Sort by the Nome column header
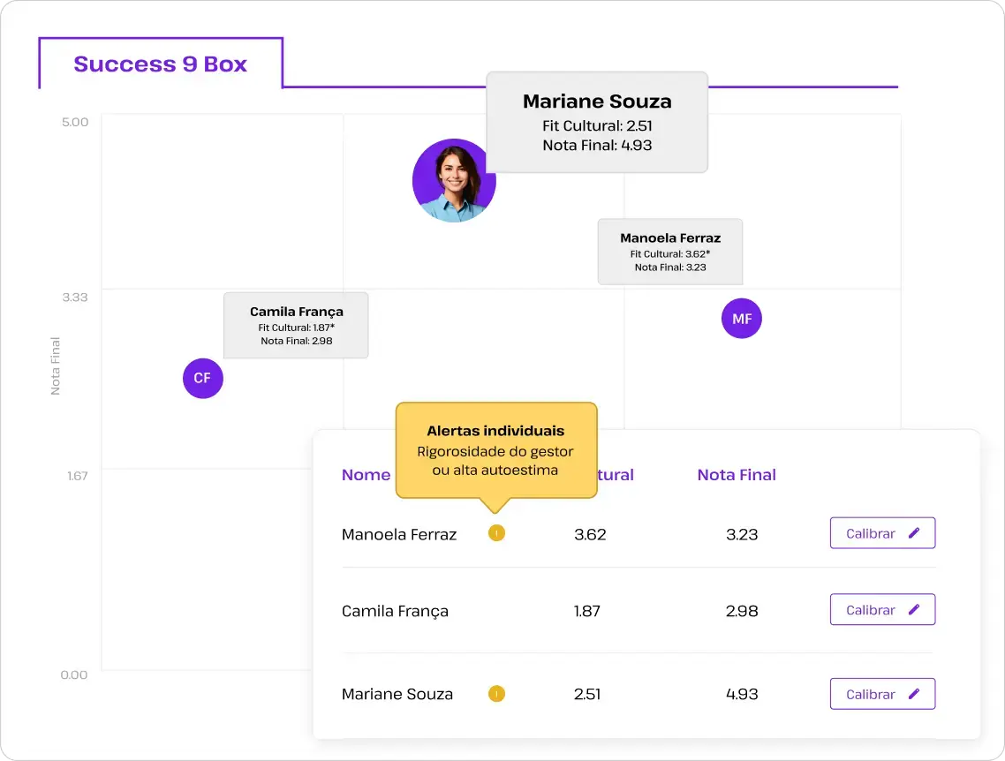Viewport: 1005px width, 761px height. (x=366, y=475)
